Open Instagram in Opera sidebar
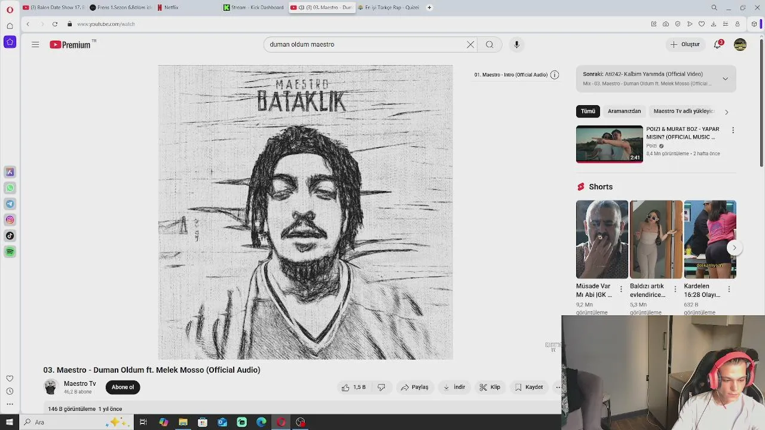 click(x=10, y=220)
